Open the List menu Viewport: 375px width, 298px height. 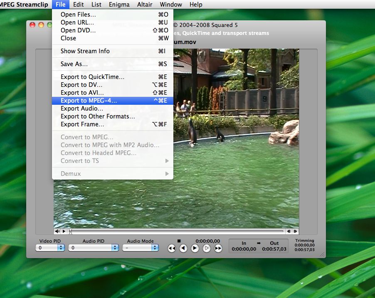(96, 5)
